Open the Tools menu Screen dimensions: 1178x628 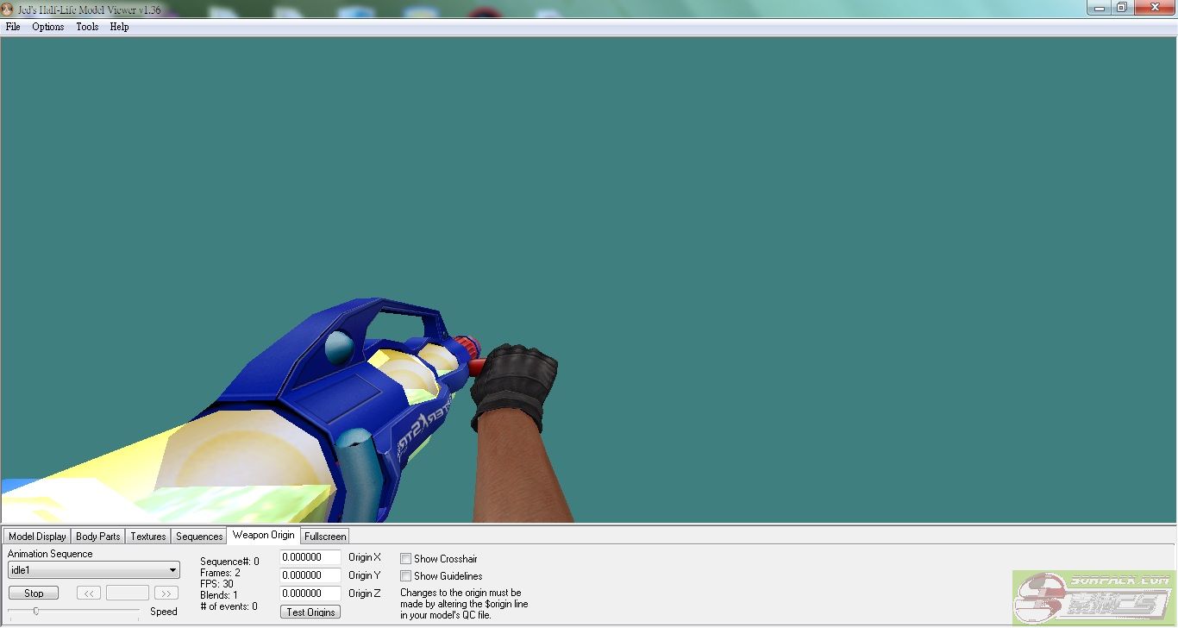coord(87,27)
